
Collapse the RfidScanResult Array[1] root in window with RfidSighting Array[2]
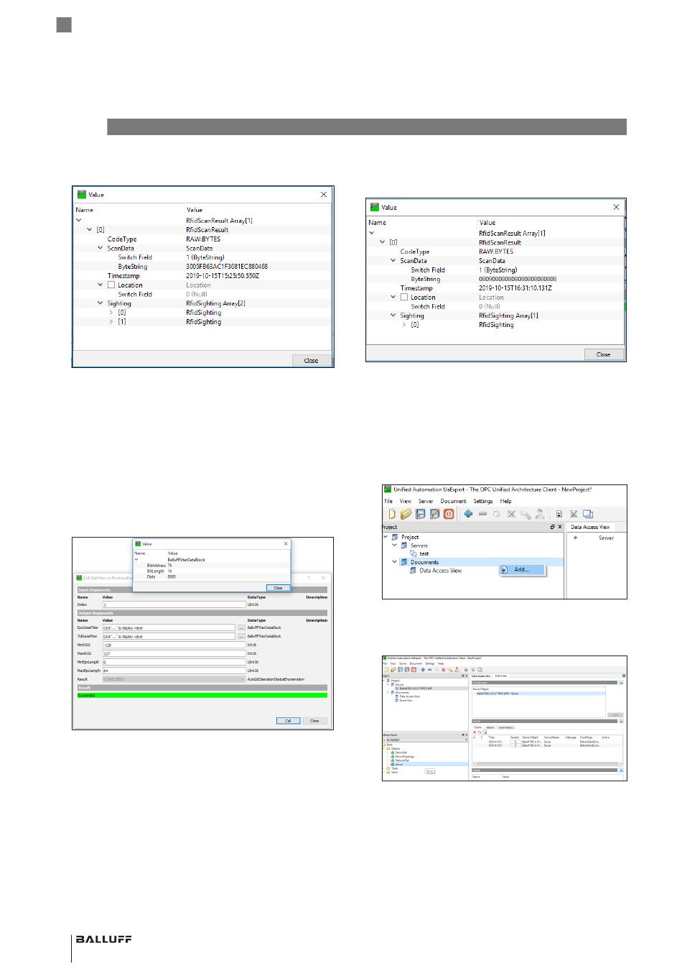pyautogui.click(x=78, y=221)
